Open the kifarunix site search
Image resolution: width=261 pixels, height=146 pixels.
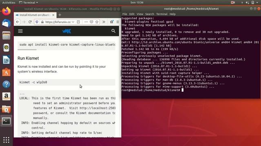coord(113,31)
